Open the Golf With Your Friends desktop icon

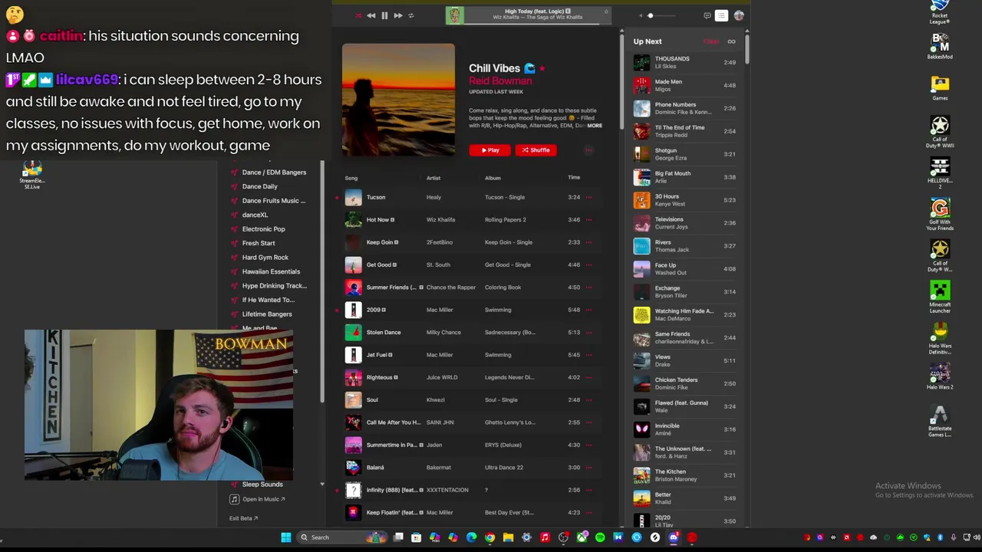point(940,215)
